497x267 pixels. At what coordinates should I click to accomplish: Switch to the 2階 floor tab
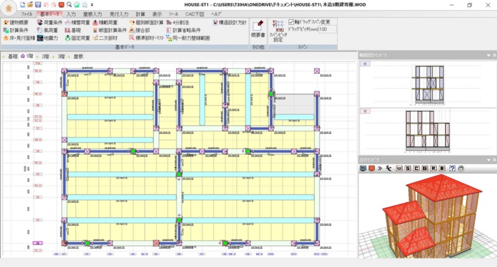point(45,56)
